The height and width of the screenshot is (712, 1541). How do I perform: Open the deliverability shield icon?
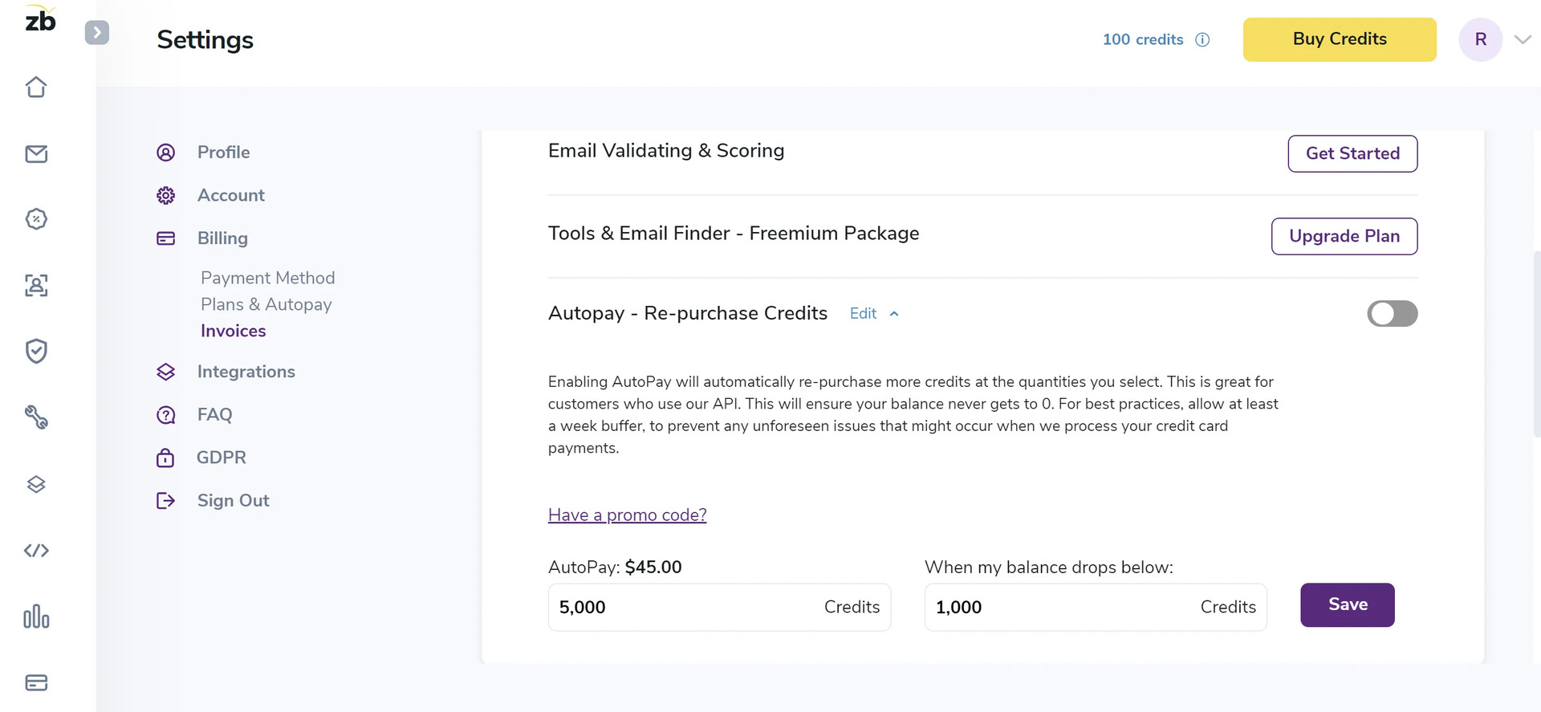pyautogui.click(x=36, y=351)
